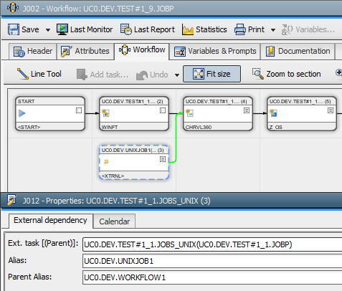Toggle the small box on CHRVL360 task
Viewport: 342px width, 291px height.
coord(247,110)
